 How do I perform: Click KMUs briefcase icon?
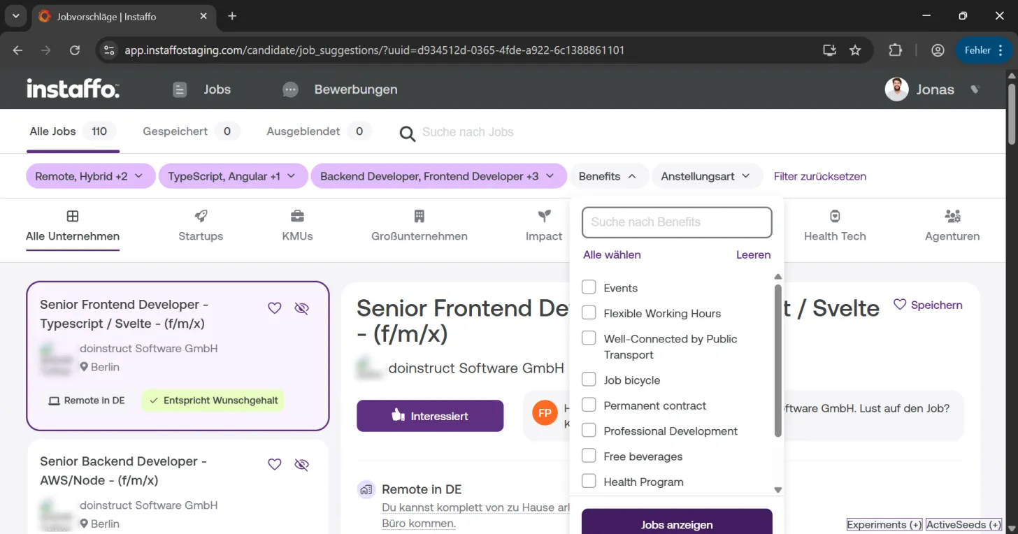(297, 216)
